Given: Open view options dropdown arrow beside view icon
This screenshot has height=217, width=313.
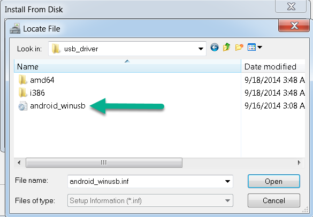Looking at the screenshot, I should [259, 48].
